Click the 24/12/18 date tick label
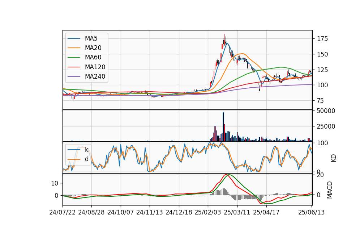 [179, 212]
